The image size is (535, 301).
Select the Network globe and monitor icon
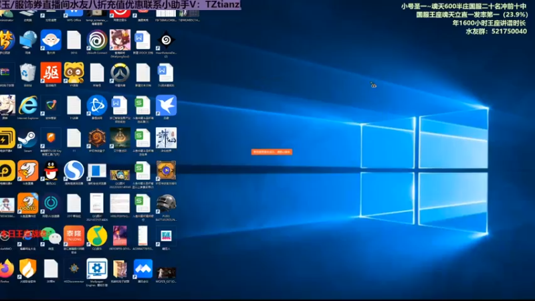28,40
